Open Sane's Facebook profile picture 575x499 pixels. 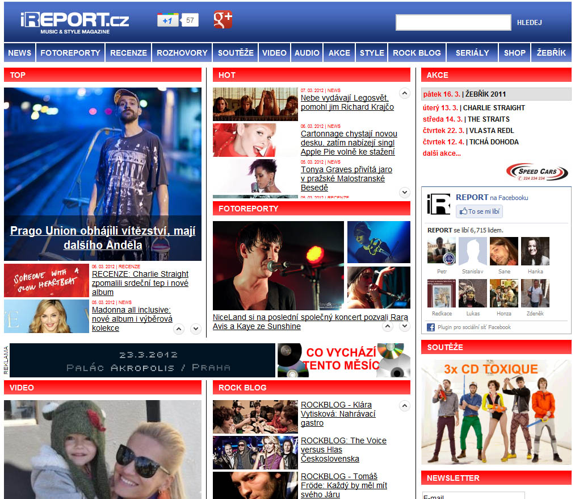[504, 251]
